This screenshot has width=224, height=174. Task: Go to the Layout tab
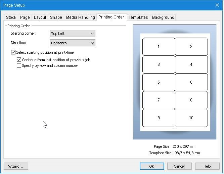pos(40,17)
